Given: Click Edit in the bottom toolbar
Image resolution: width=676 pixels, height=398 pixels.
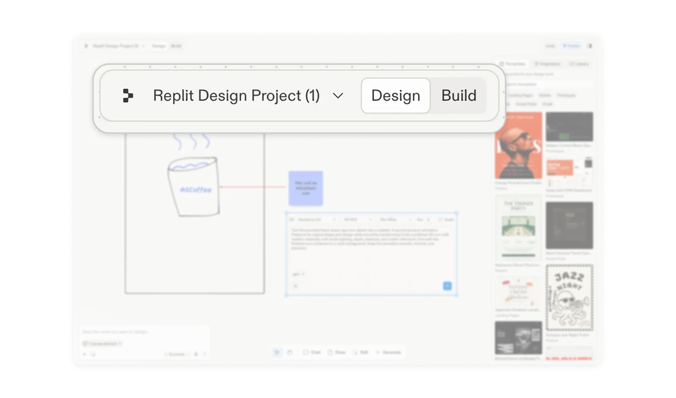Looking at the screenshot, I should (x=361, y=352).
